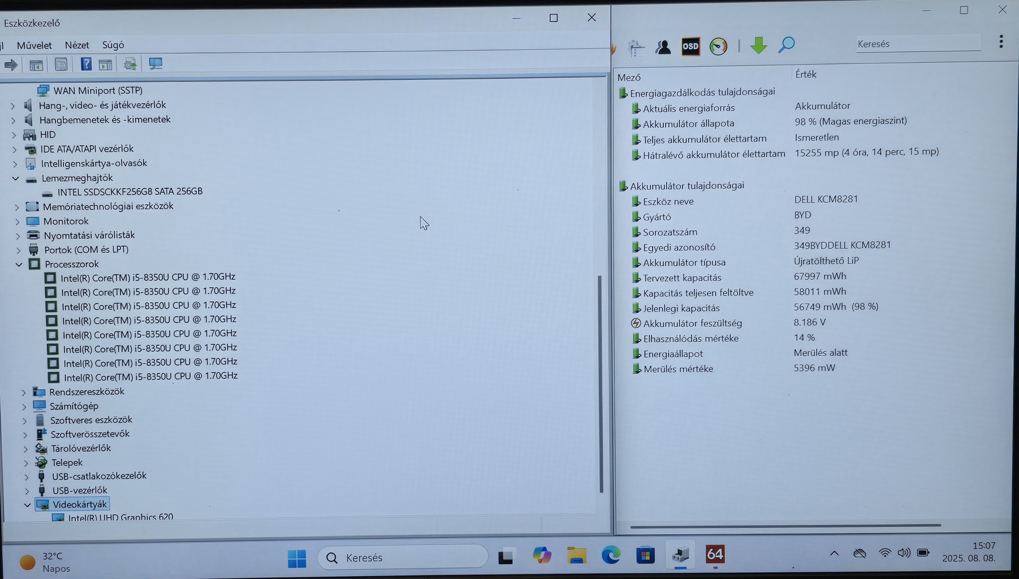Screen dimensions: 1019x579
Task: Open the OSD panel icon
Action: (x=690, y=47)
